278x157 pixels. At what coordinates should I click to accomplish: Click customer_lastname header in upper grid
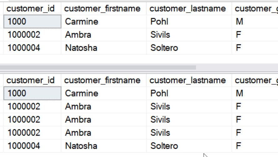(188, 8)
